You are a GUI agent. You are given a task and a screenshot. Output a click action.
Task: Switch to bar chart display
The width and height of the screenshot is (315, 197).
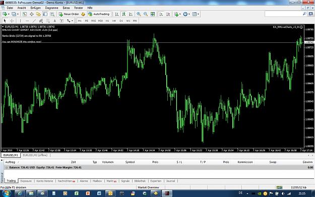click(x=117, y=14)
